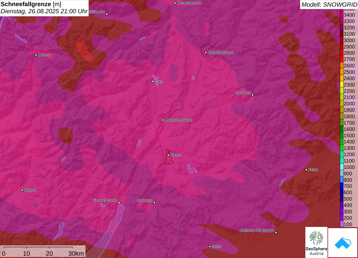Click the 500 dark indigo swatch
This screenshot has height=258, width=358.
(x=342, y=199)
